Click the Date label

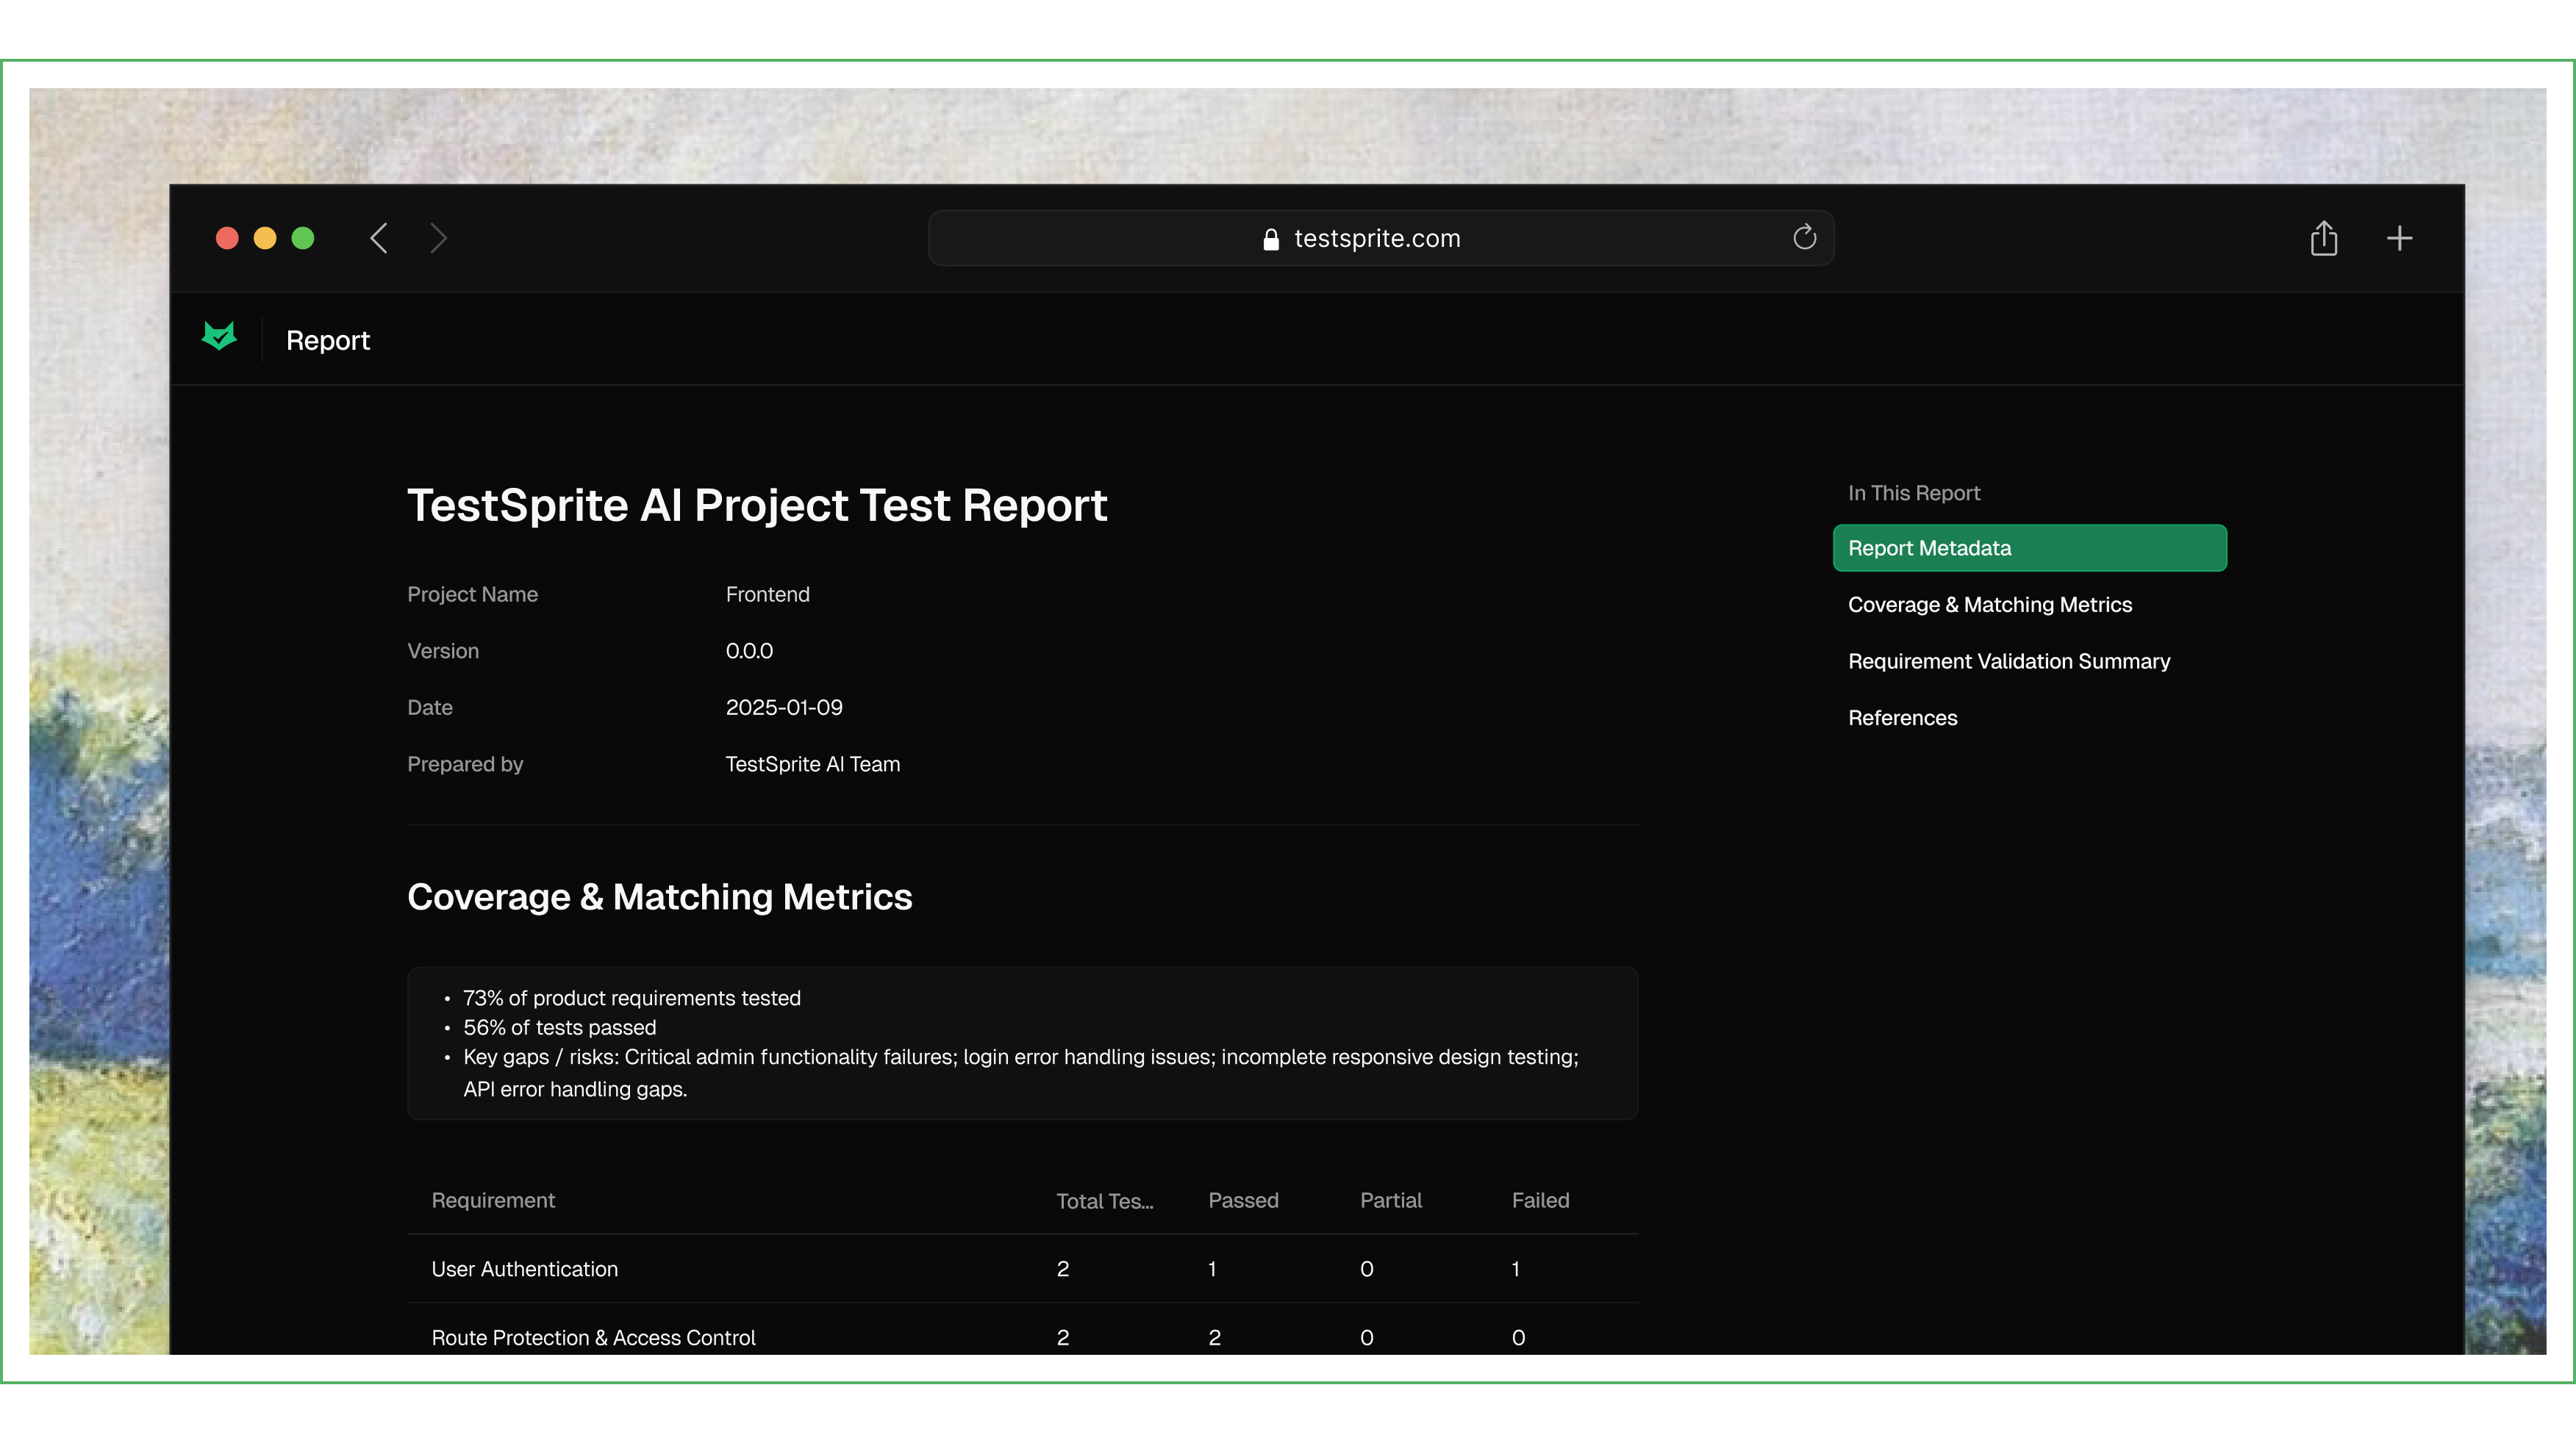coord(430,708)
